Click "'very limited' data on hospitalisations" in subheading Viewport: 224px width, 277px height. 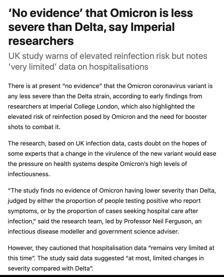[78, 67]
